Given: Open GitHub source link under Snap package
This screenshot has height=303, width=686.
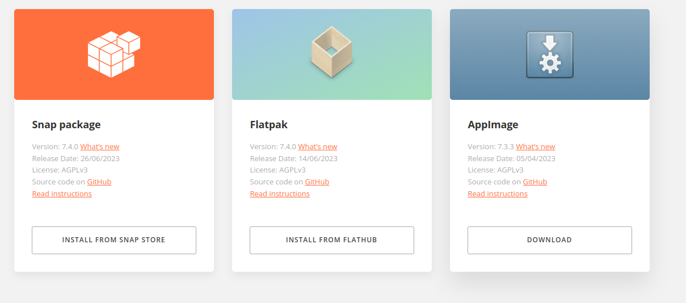Looking at the screenshot, I should pyautogui.click(x=99, y=182).
